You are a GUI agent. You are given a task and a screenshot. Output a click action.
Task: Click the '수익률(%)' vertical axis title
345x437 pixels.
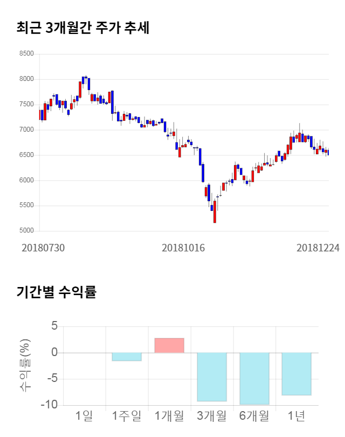25,365
